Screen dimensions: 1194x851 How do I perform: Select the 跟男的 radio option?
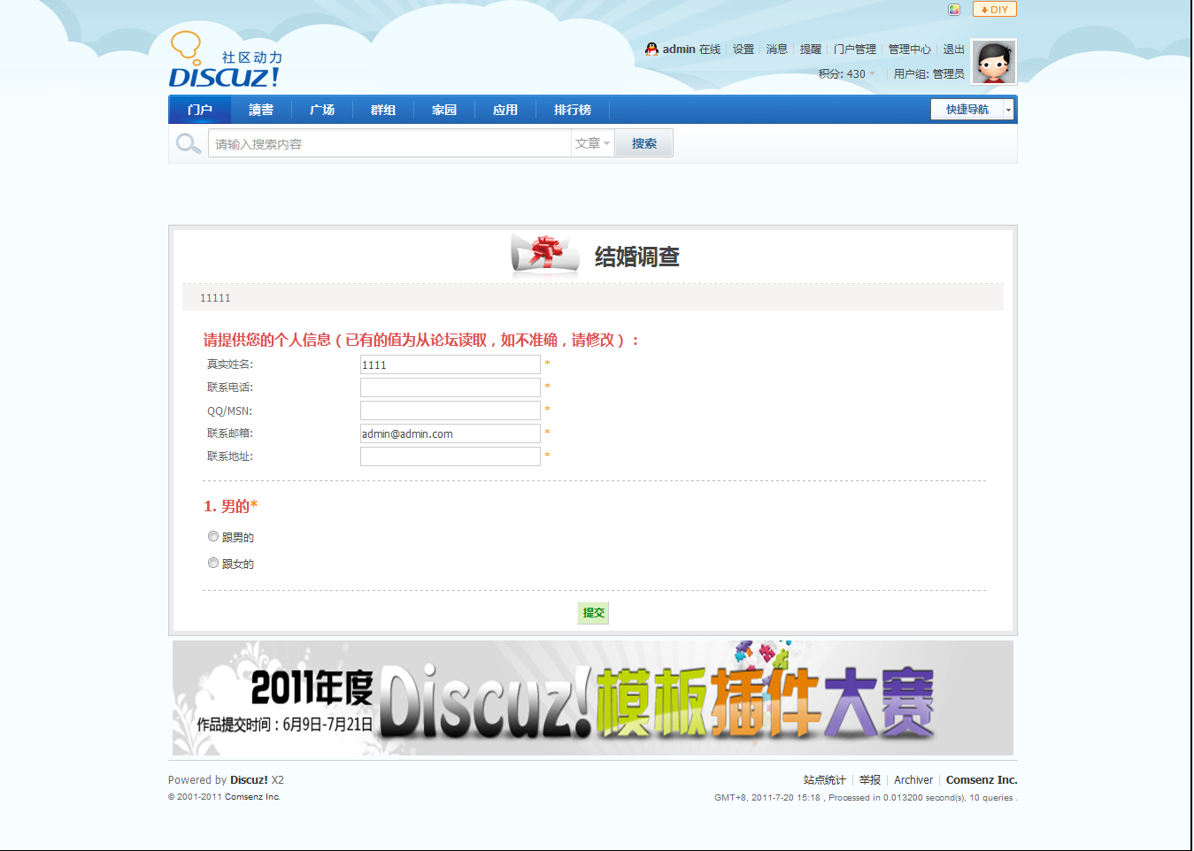click(x=213, y=536)
